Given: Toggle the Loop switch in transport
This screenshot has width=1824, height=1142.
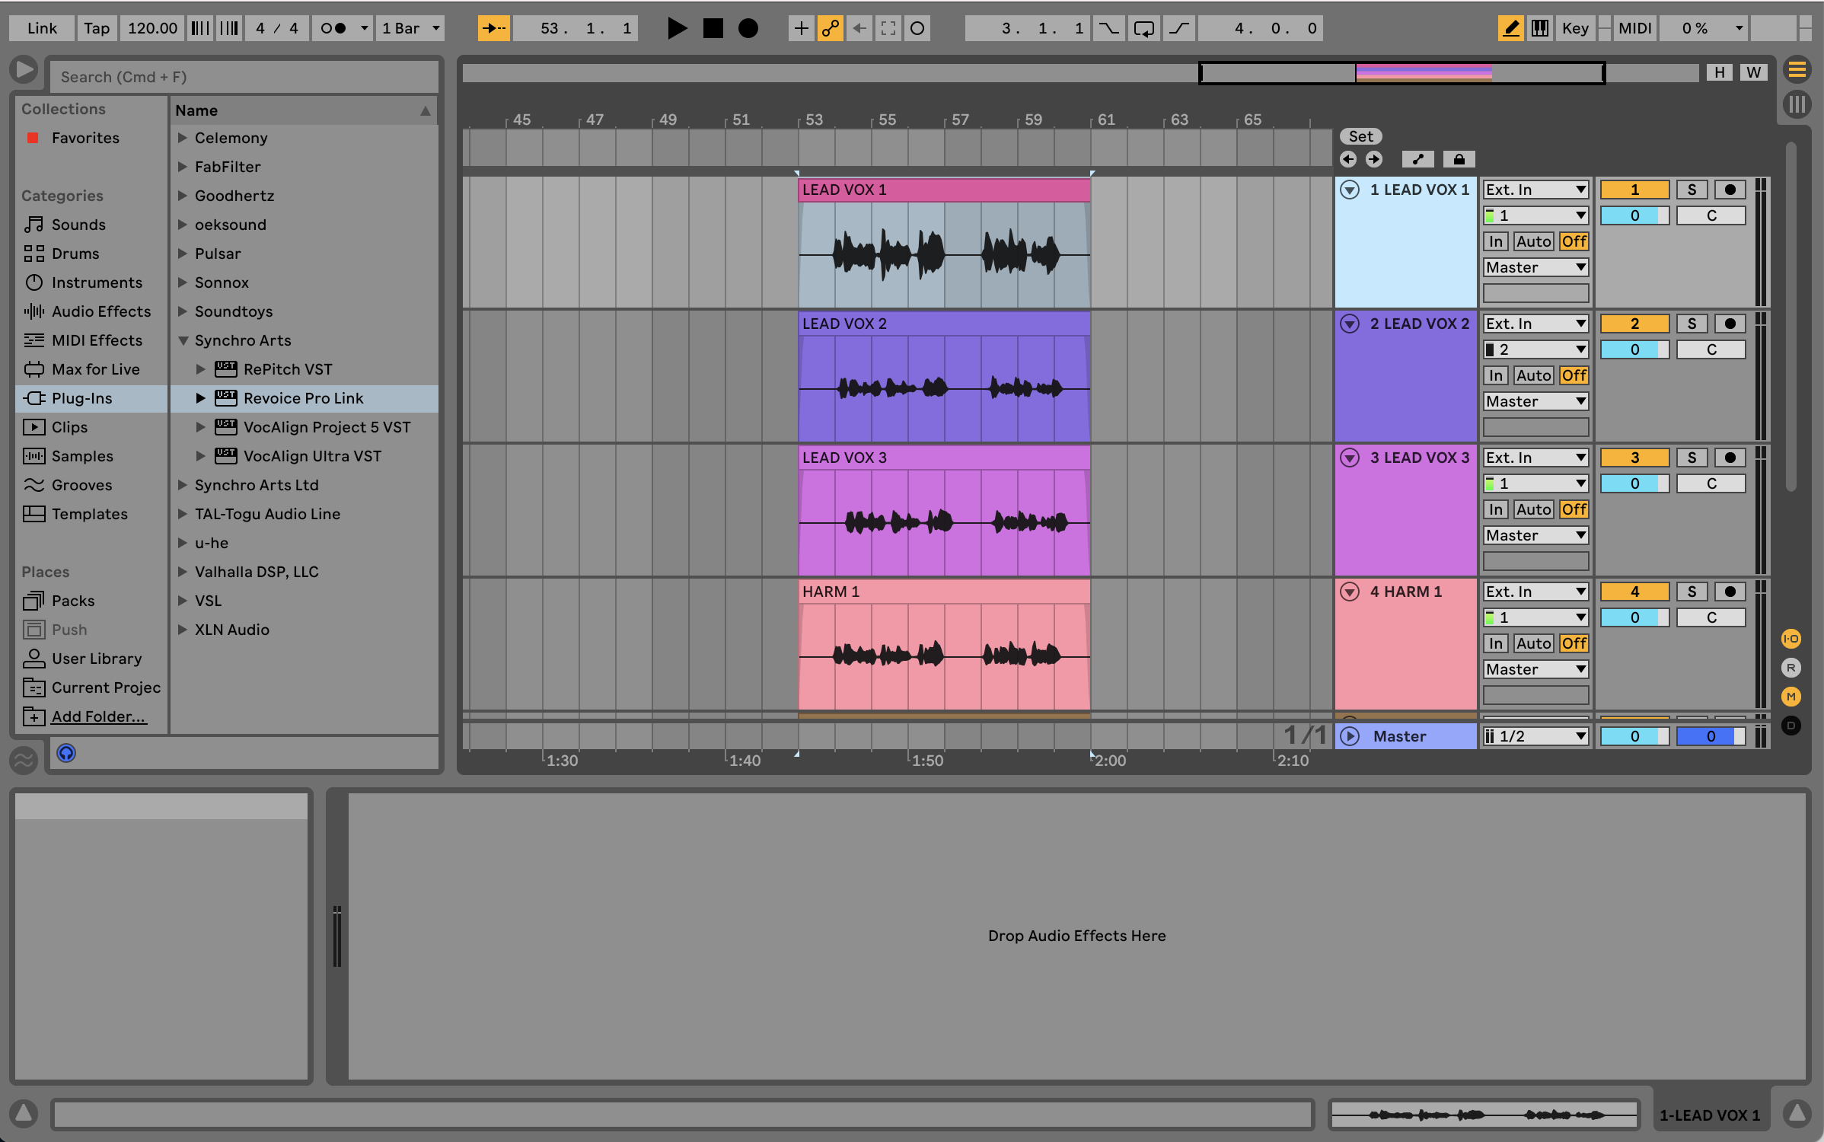Looking at the screenshot, I should tap(1143, 28).
